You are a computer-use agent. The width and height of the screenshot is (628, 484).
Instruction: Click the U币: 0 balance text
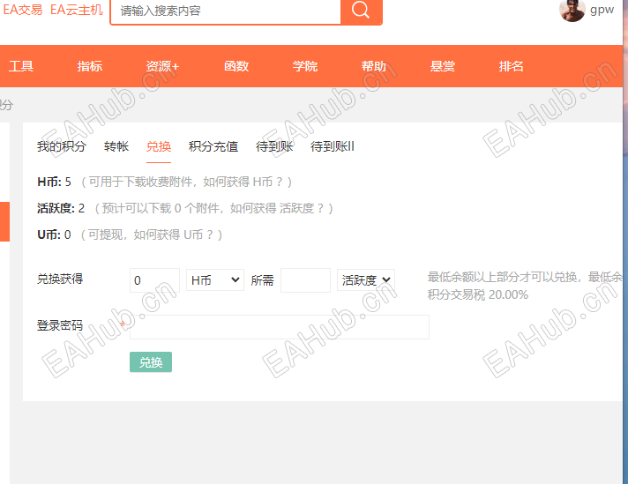point(54,235)
